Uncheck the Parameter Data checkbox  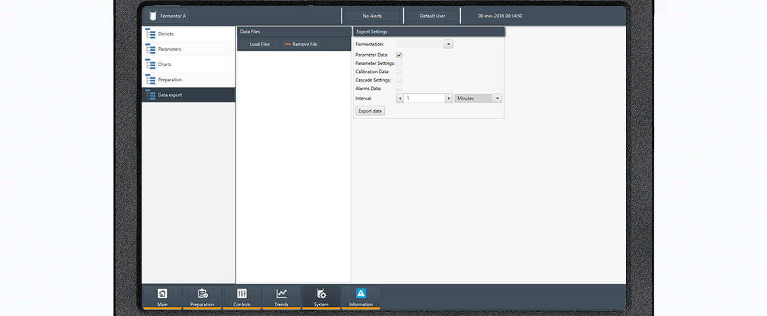(x=399, y=55)
